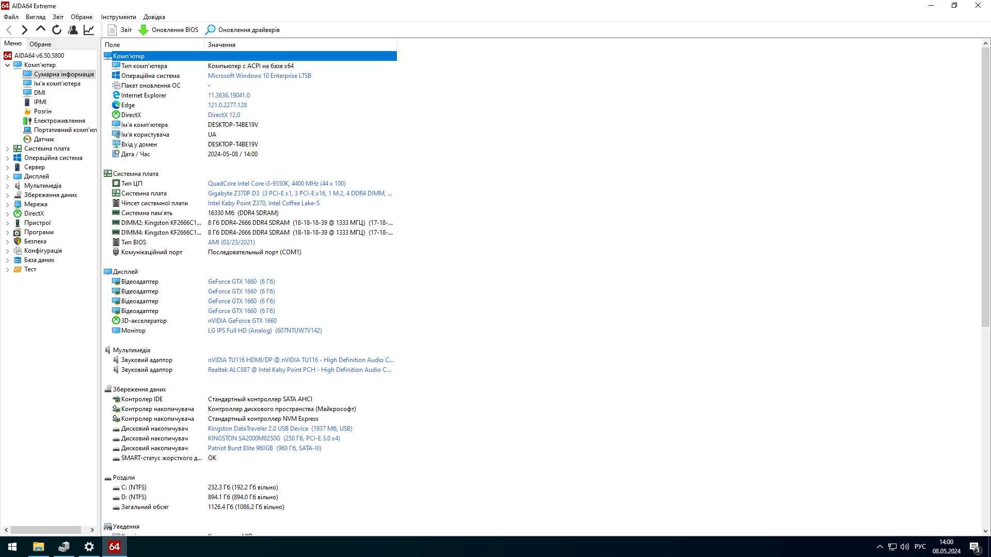
Task: Go up one level with Up arrow
Action: (x=40, y=29)
